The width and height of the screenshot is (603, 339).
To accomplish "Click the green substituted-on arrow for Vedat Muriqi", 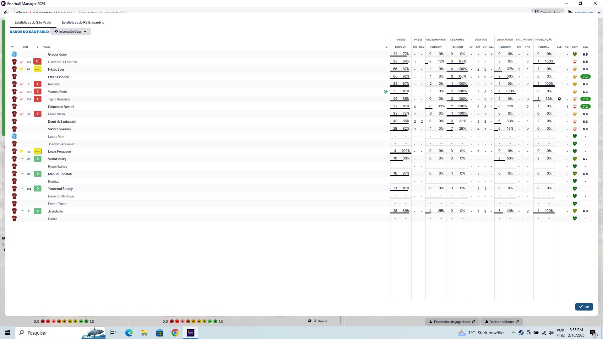I will click(38, 159).
